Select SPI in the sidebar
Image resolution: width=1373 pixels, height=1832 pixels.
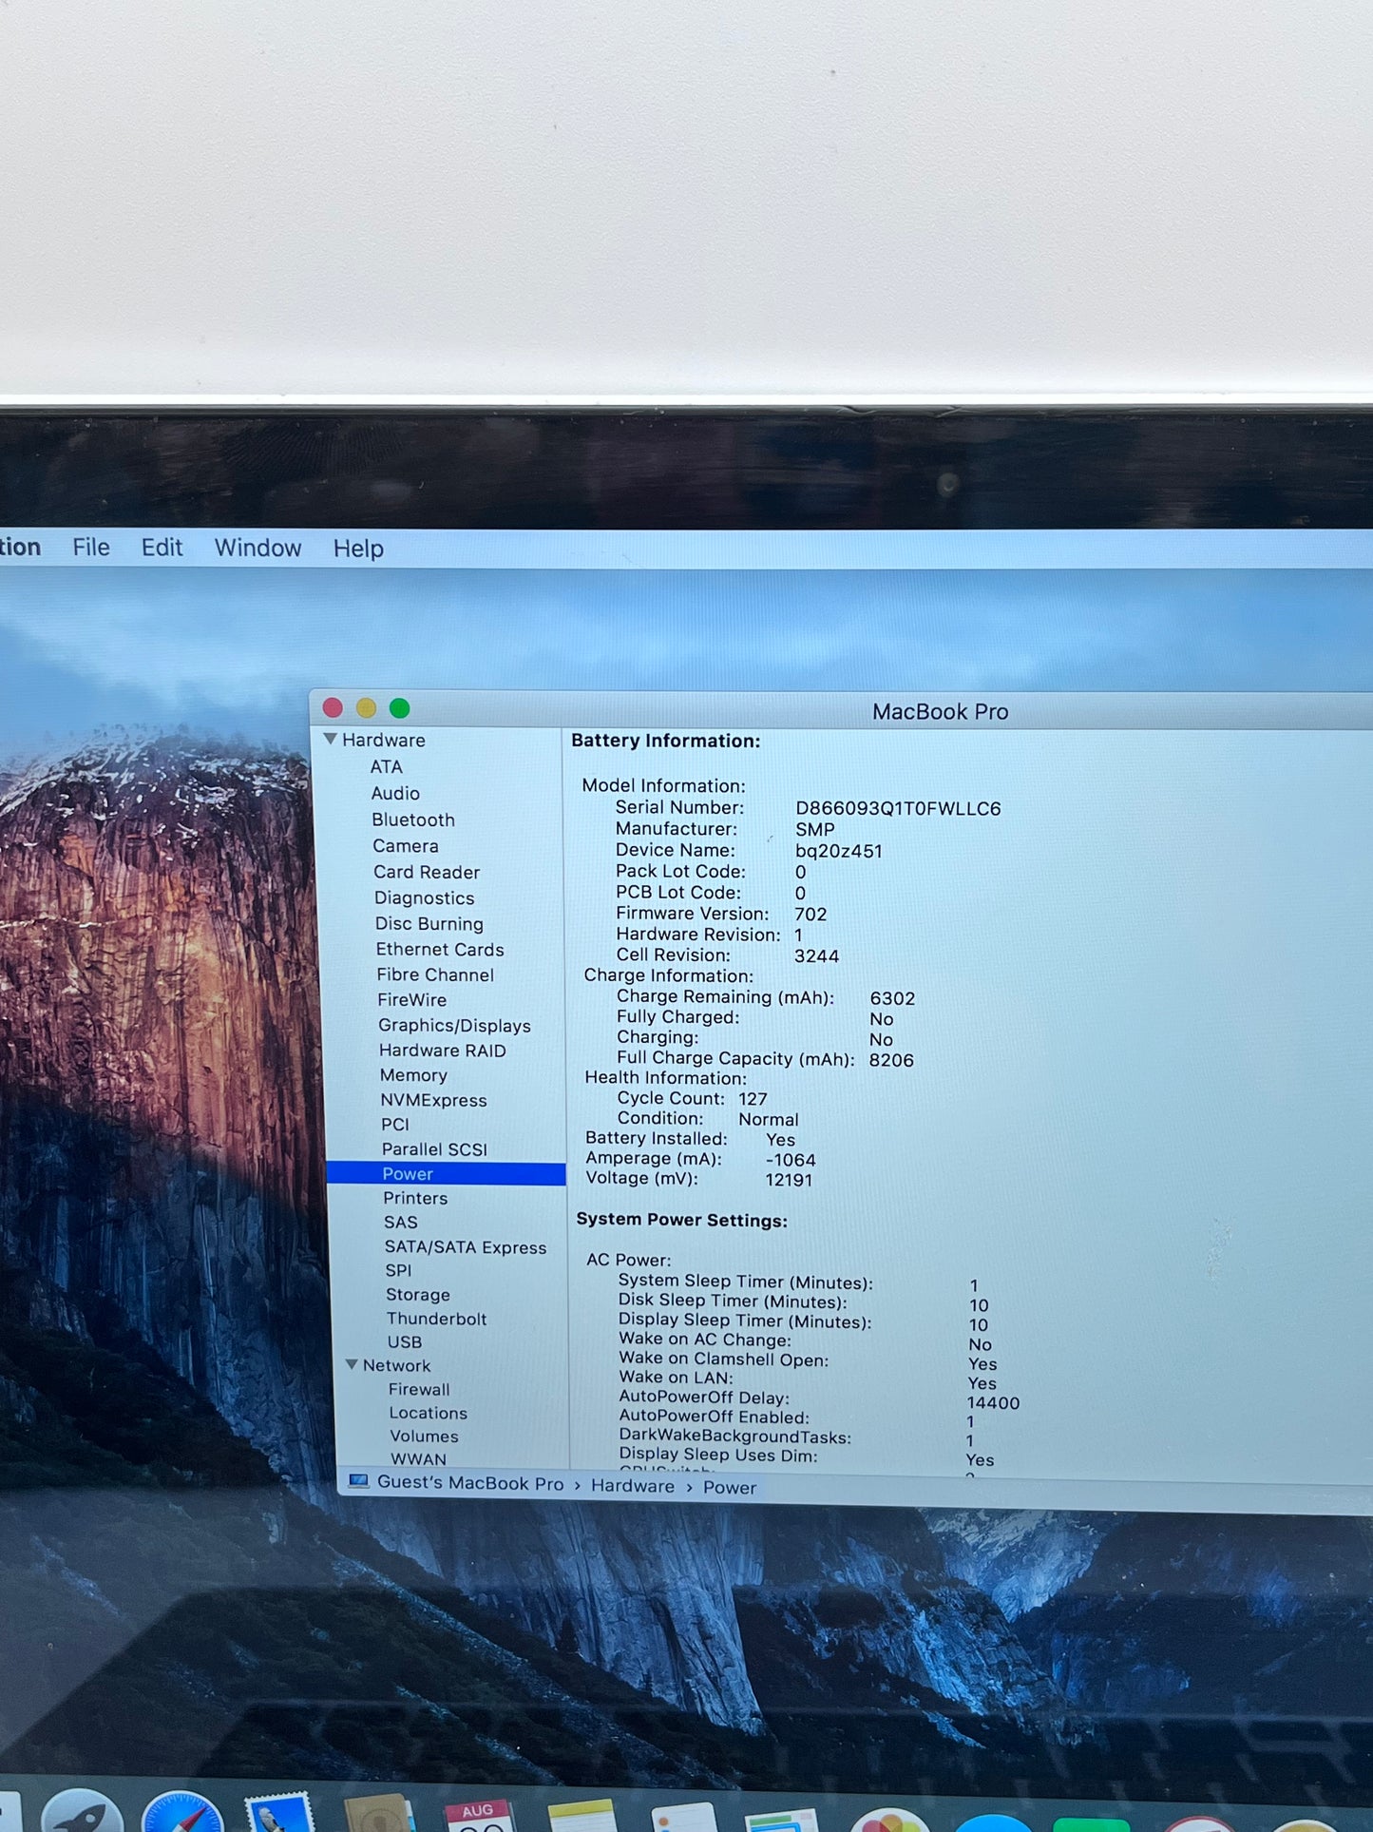(x=399, y=1270)
